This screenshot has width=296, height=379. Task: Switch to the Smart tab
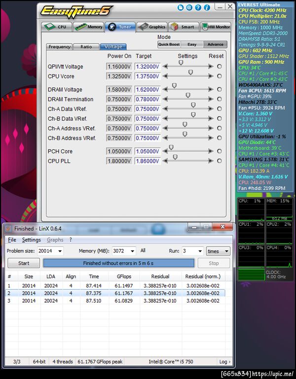click(x=184, y=27)
